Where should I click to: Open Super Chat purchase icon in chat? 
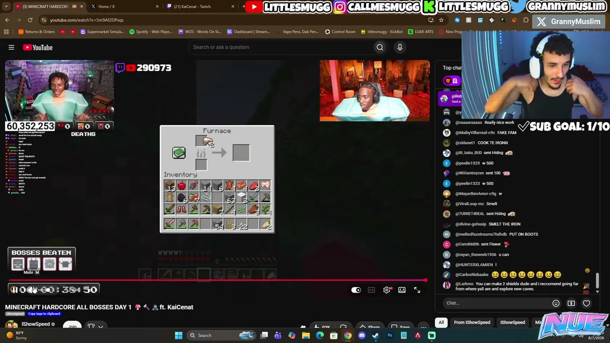[571, 303]
